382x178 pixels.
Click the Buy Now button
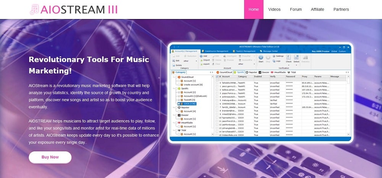tap(50, 157)
